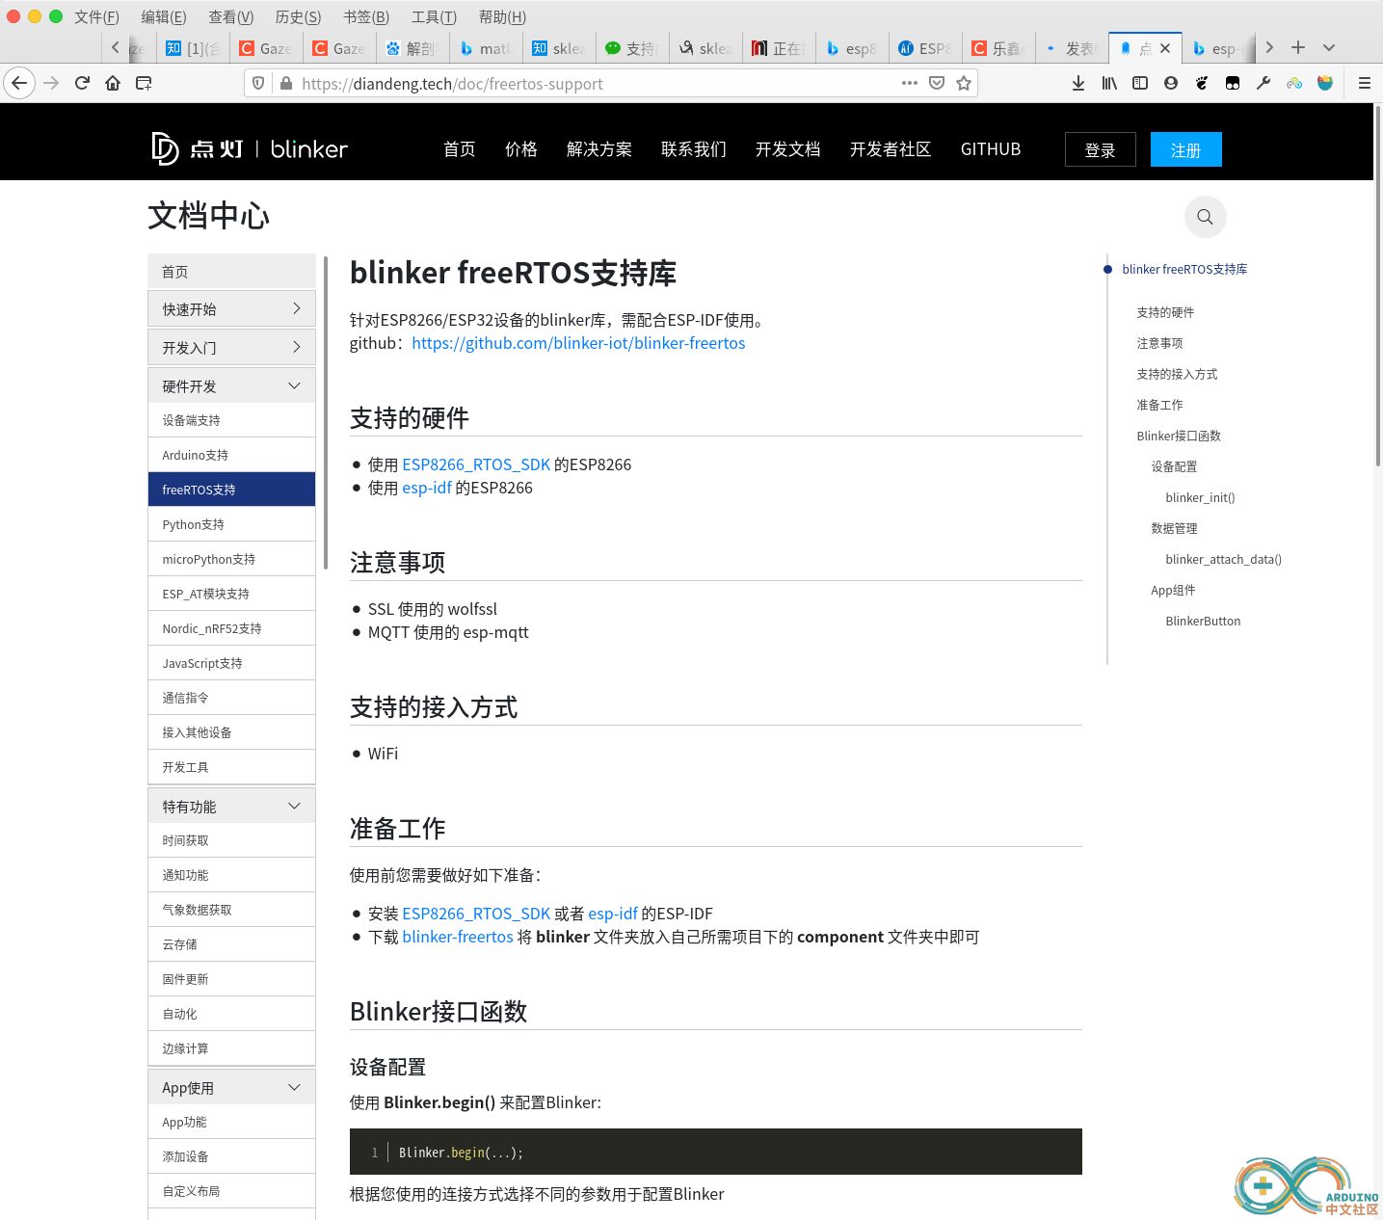Open tracking protection shield info
Viewport: 1383px width, 1220px height.
tap(258, 84)
